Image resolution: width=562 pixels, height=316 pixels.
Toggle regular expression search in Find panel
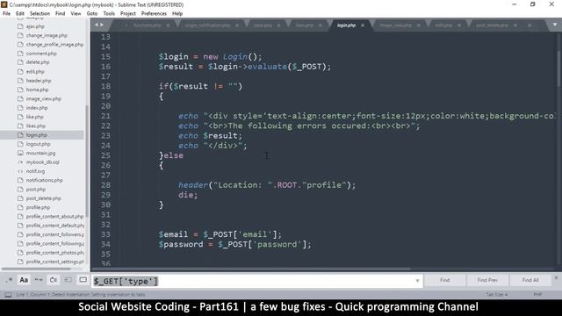pos(10,280)
